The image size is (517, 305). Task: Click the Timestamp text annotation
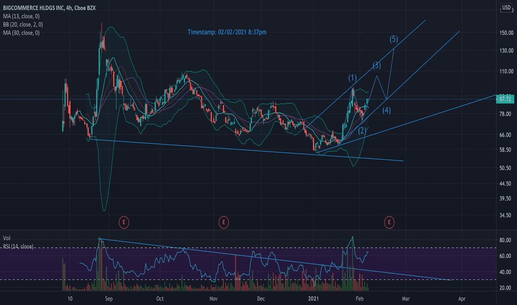pos(227,32)
